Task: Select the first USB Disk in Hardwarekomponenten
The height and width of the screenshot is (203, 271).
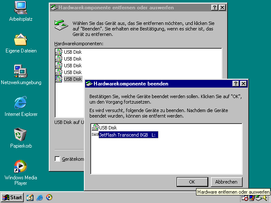Action: pyautogui.click(x=73, y=52)
